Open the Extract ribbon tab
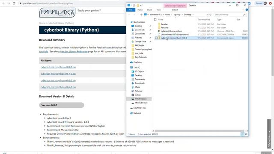 point(175,10)
